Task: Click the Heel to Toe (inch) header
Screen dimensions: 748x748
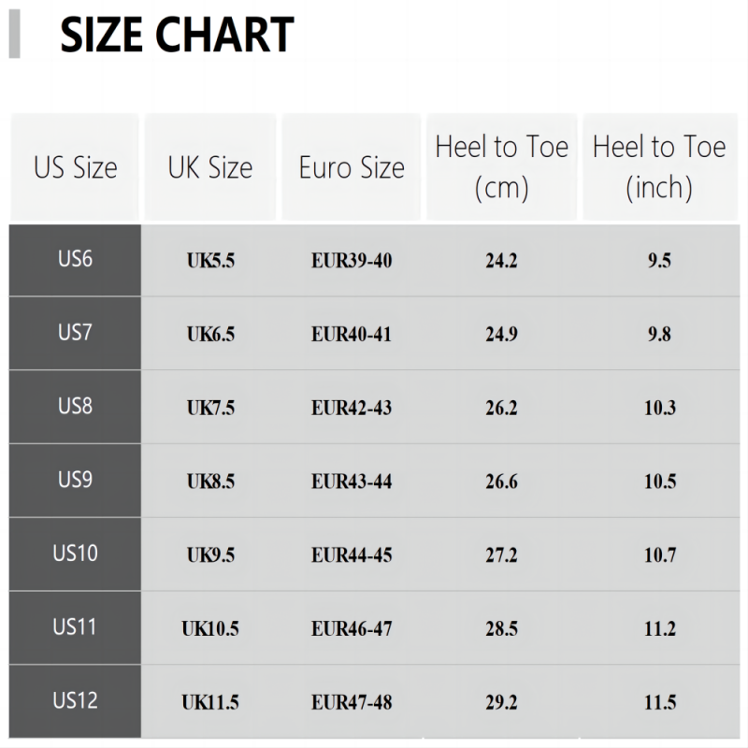Action: (659, 167)
